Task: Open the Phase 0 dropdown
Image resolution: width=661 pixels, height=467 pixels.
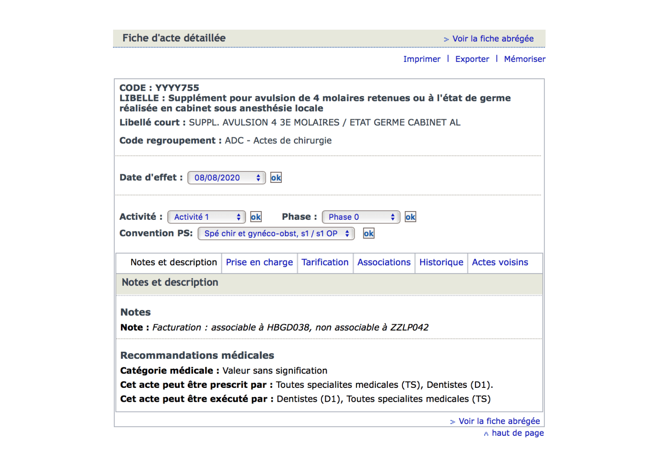Action: click(x=361, y=217)
